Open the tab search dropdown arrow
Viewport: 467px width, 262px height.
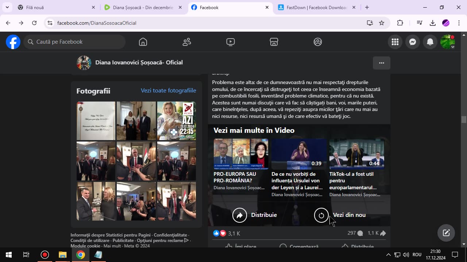point(7,7)
